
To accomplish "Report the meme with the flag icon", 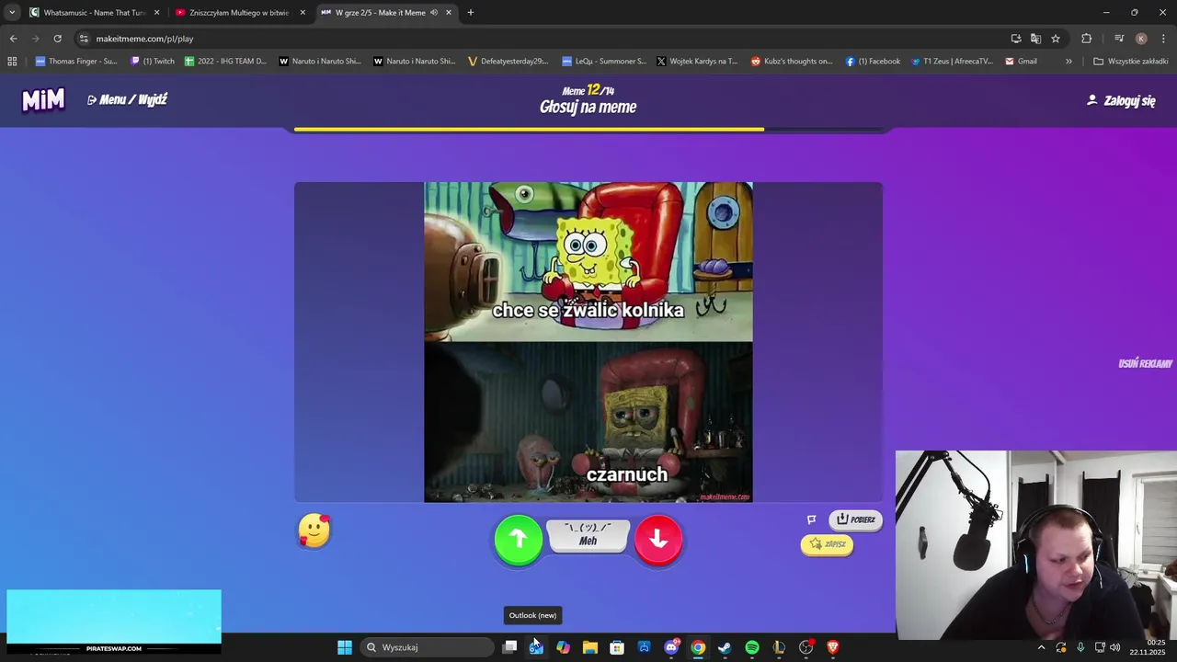I will point(811,519).
